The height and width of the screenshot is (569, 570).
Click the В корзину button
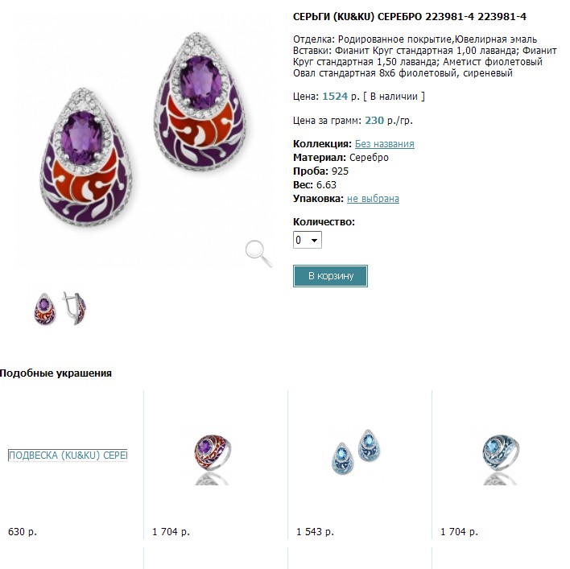(x=330, y=276)
